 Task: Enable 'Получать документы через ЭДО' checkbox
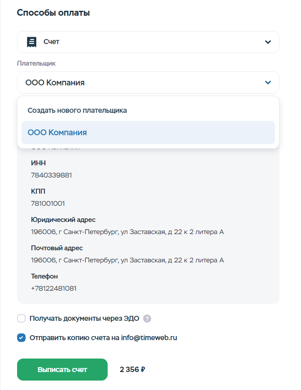point(21,319)
